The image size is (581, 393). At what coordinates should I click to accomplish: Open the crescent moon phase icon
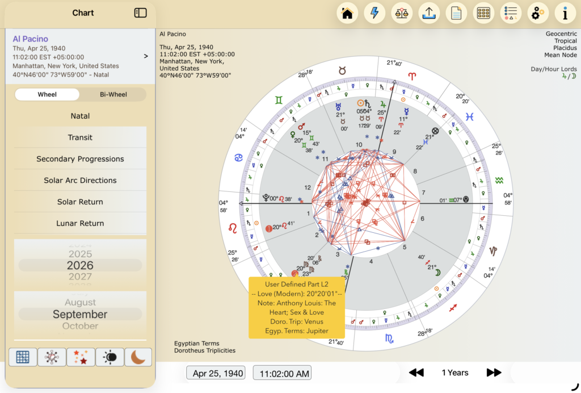(138, 357)
